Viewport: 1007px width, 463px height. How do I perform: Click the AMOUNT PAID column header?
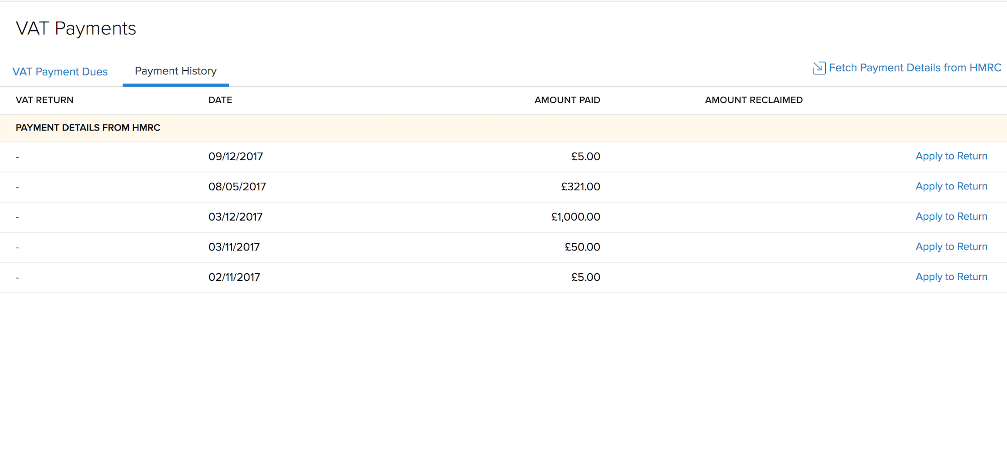pos(567,100)
